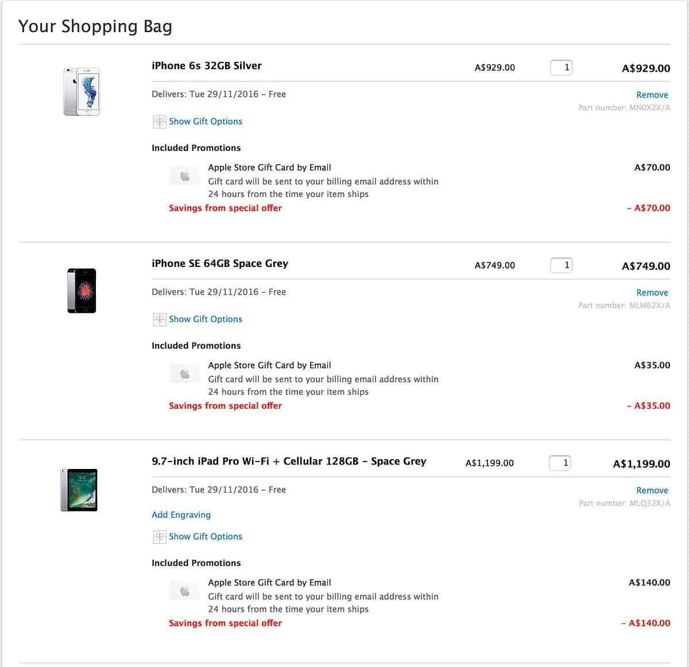Click the iPhone 6s gift card Apple logo

click(185, 176)
